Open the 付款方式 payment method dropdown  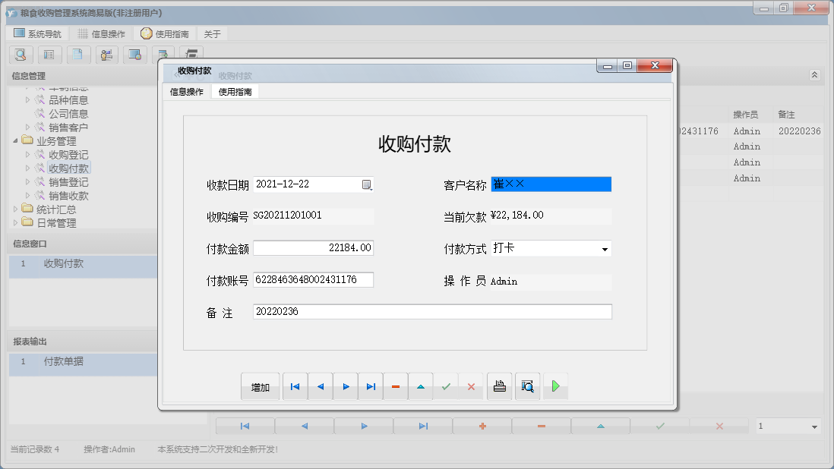pos(605,248)
